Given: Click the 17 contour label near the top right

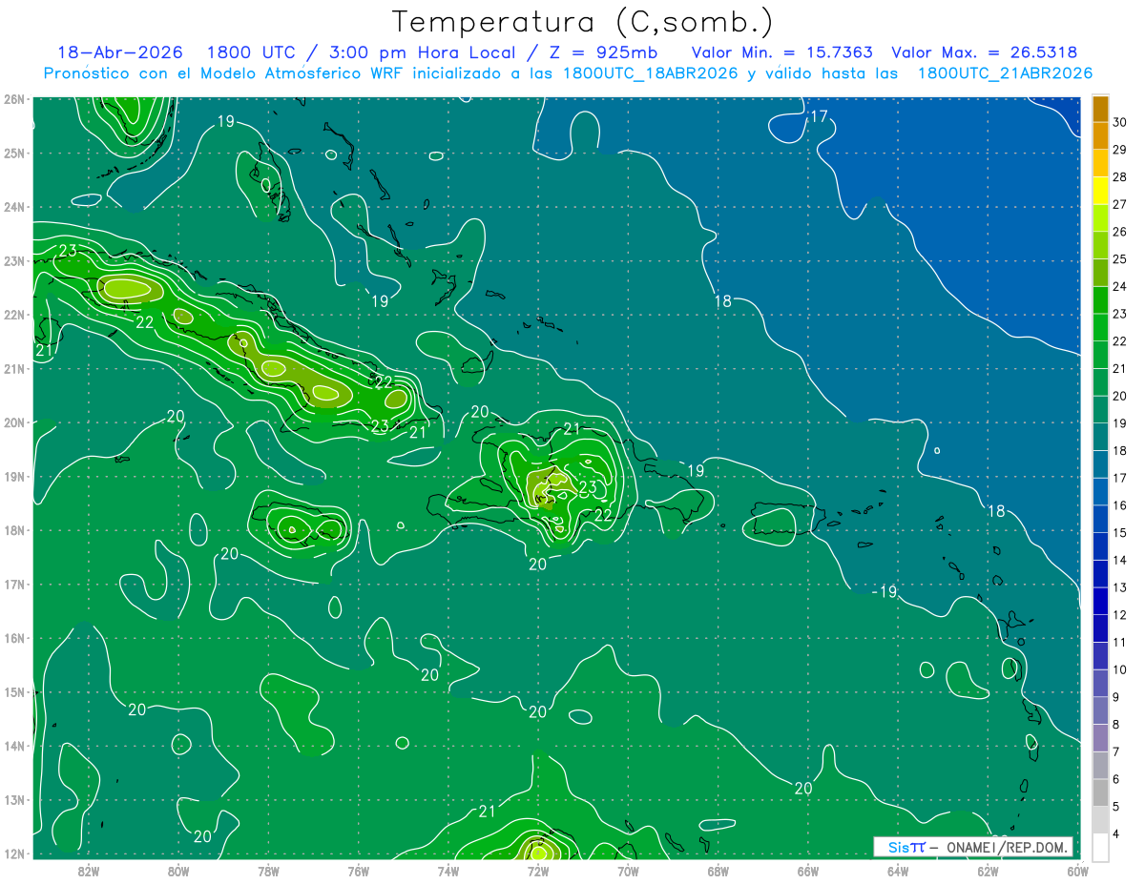Looking at the screenshot, I should pyautogui.click(x=818, y=116).
